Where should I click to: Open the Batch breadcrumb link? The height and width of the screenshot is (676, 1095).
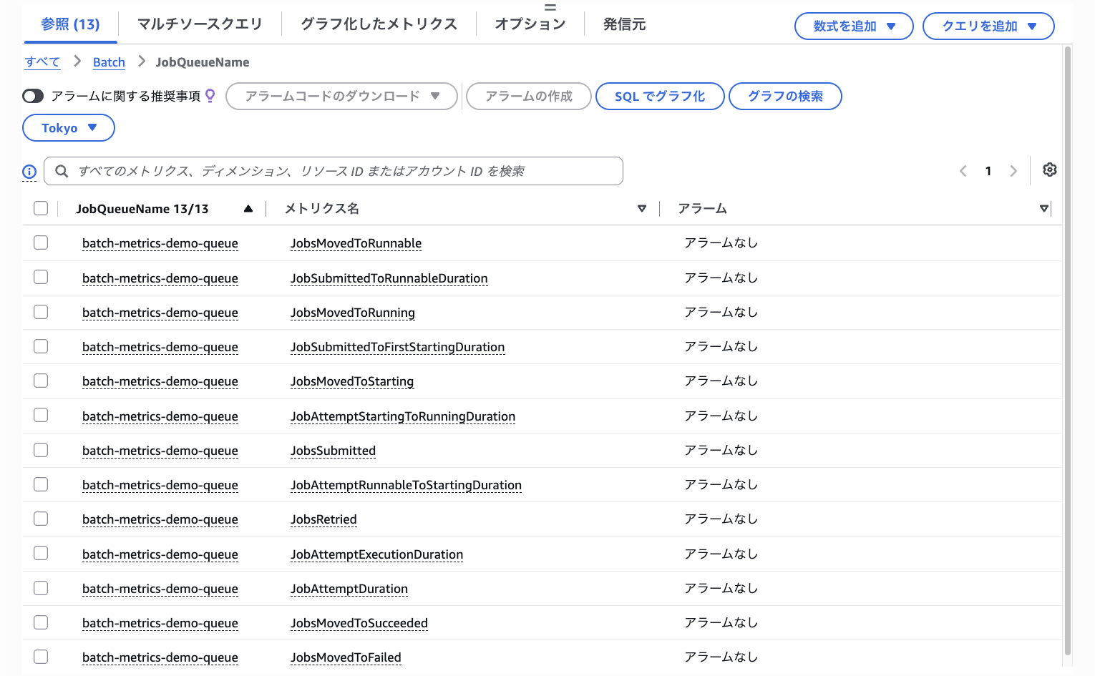click(109, 62)
